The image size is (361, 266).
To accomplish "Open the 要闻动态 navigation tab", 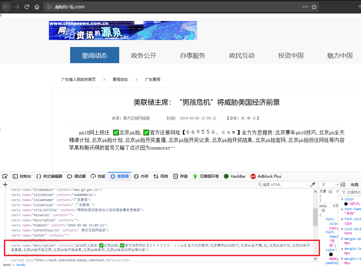I will pos(95,55).
